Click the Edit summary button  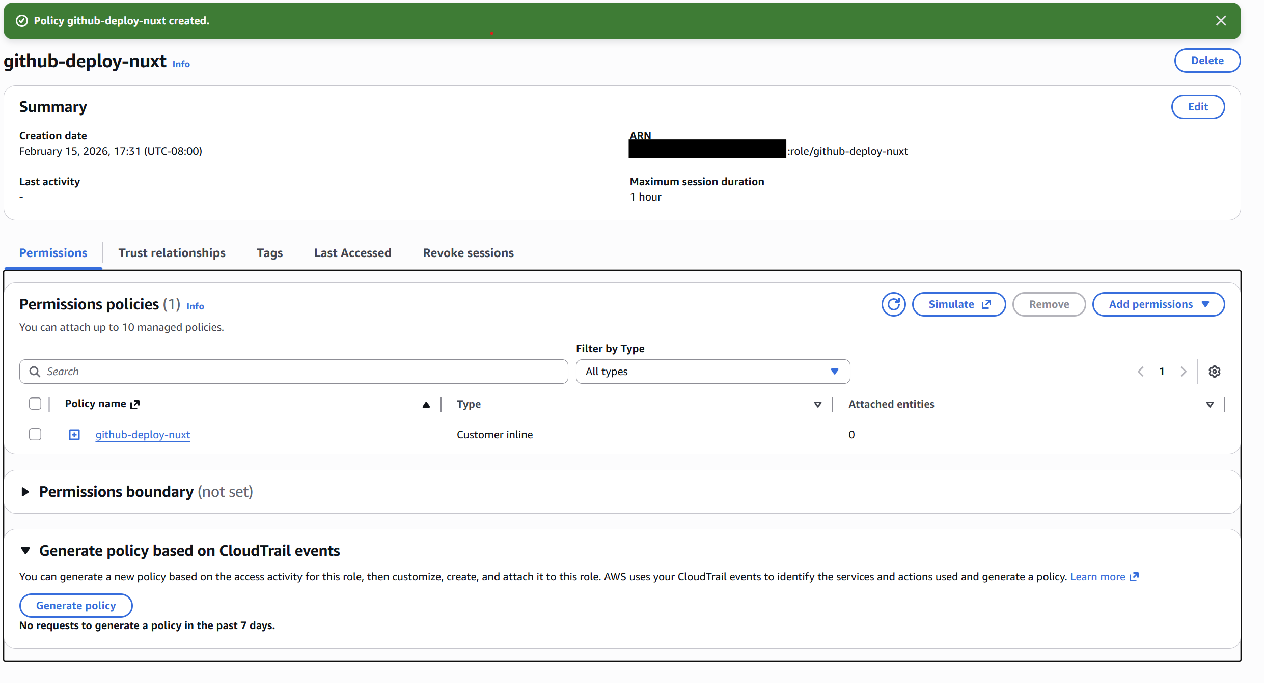(1198, 107)
